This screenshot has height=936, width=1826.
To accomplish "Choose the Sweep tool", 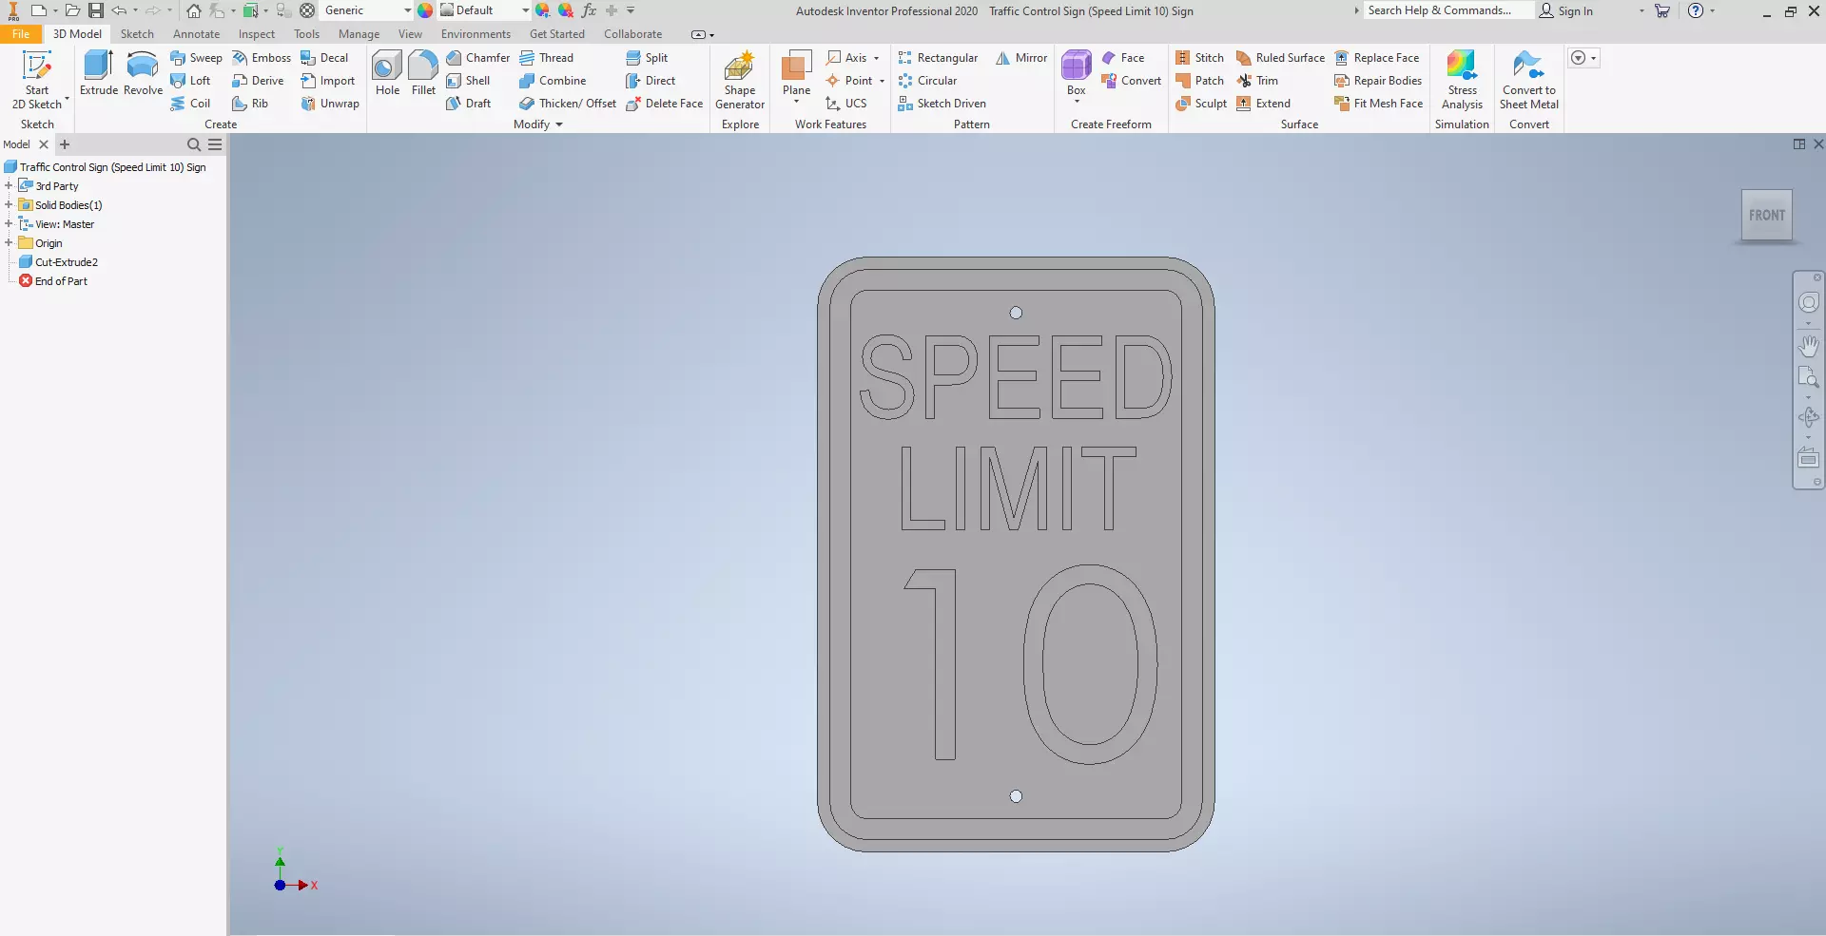I will point(196,58).
